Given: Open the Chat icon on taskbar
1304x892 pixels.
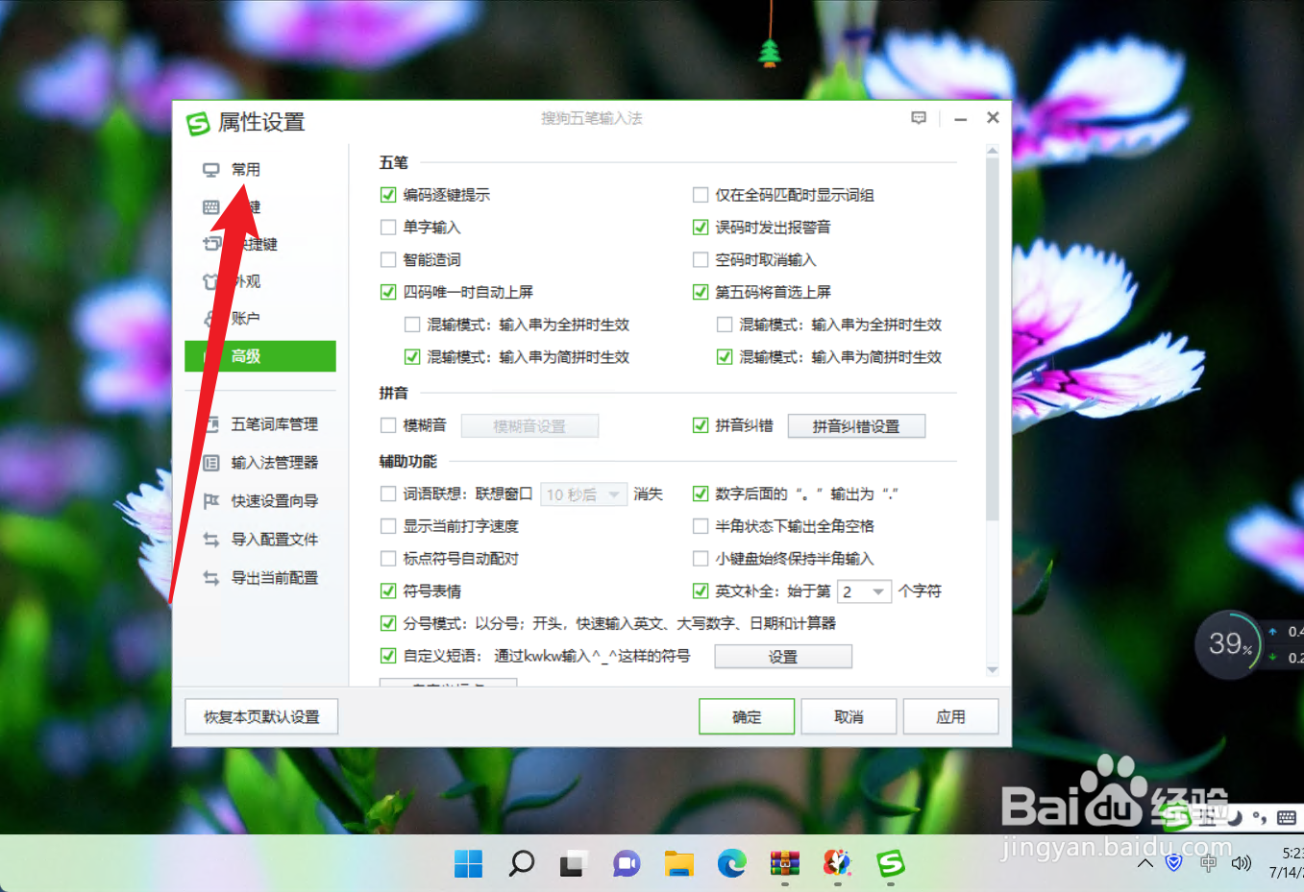Looking at the screenshot, I should point(627,863).
